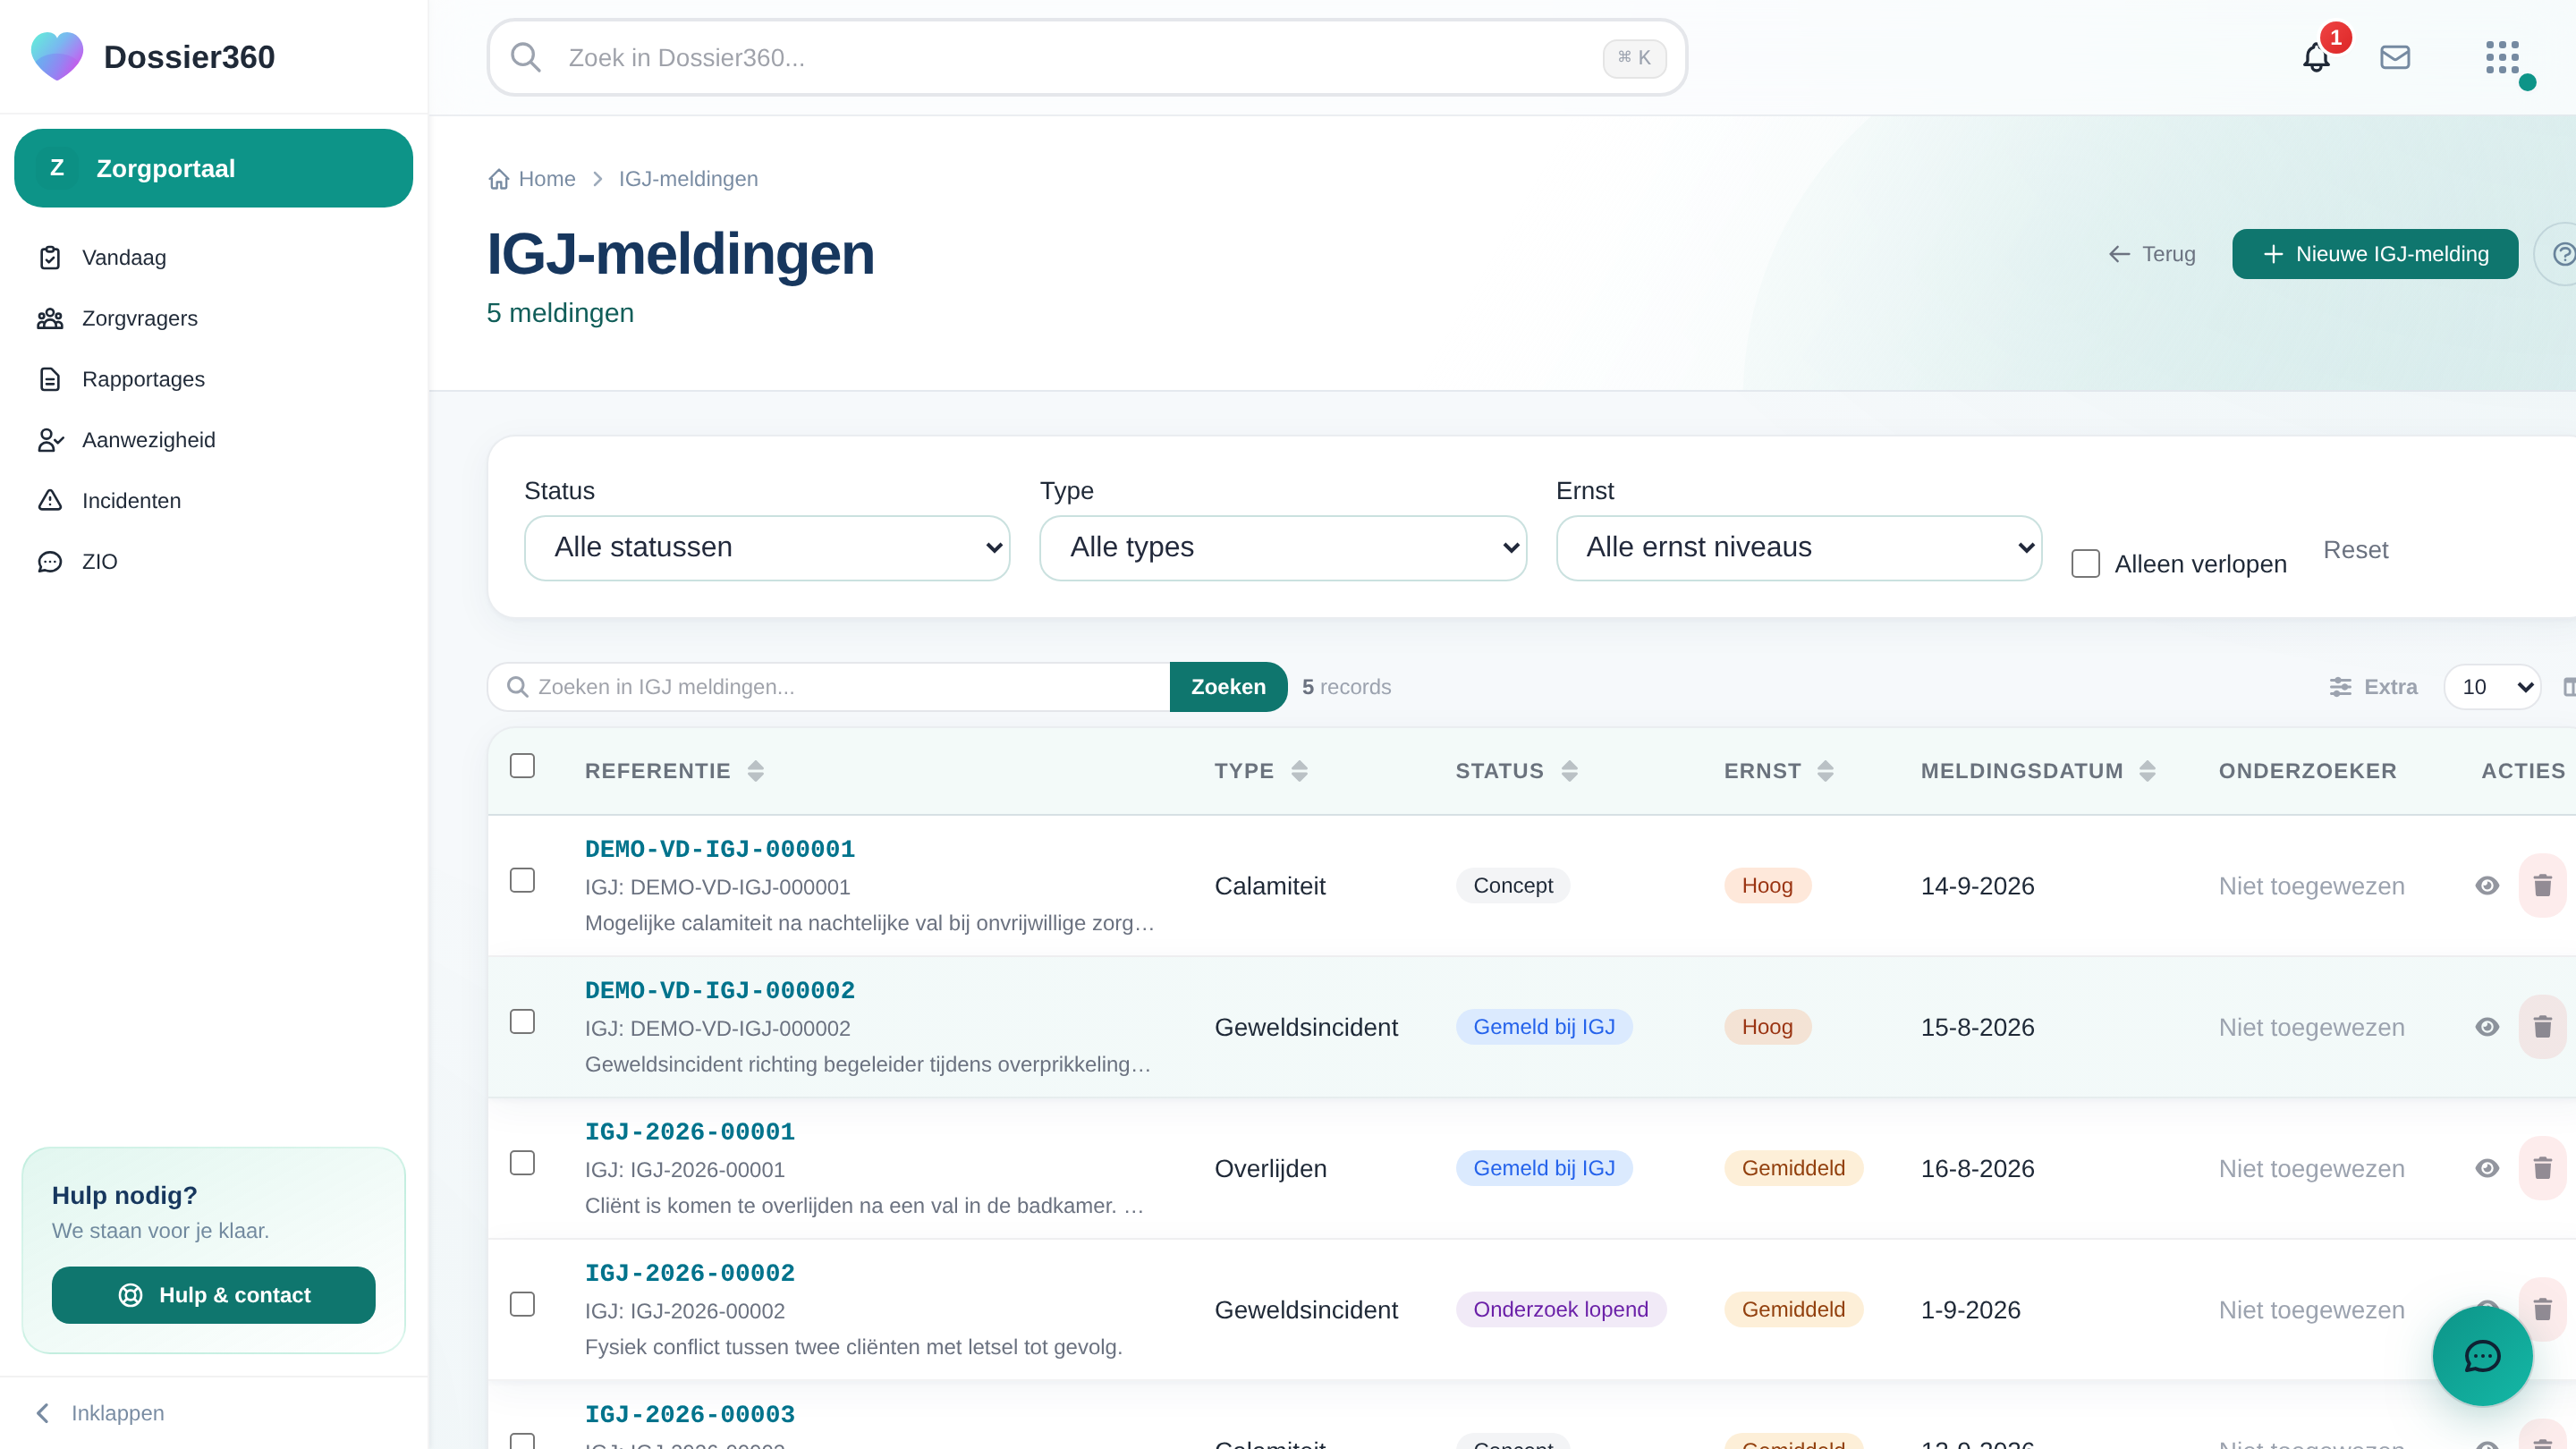Check the IGJ-2026-00001 row checkbox
The image size is (2576, 1449).
[522, 1163]
